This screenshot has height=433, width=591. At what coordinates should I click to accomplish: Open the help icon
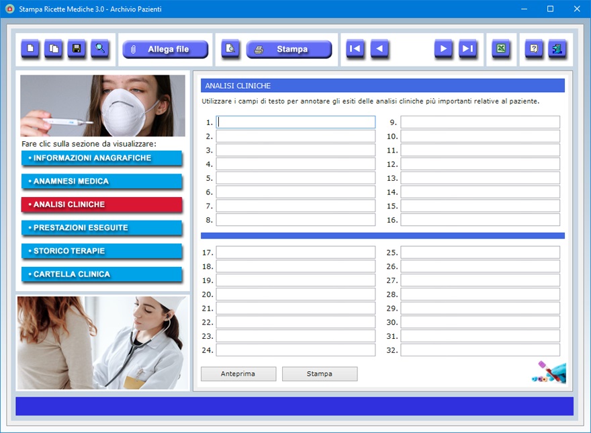(534, 48)
